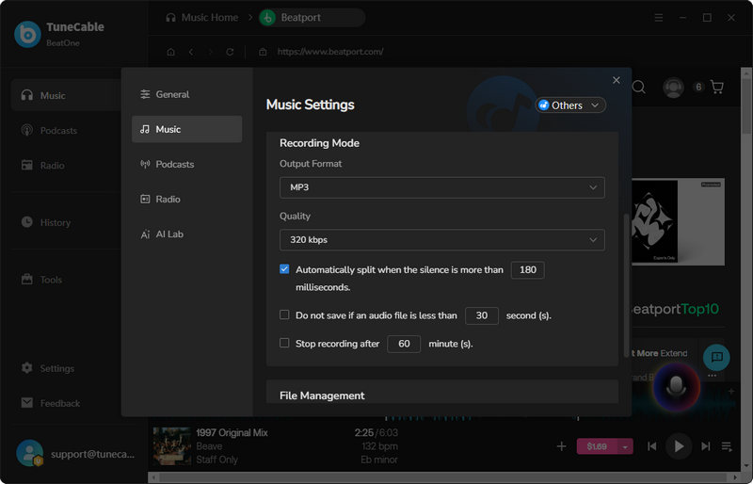Click the TuneCable BeatOne logo
Screen dimensions: 753x484
point(27,34)
